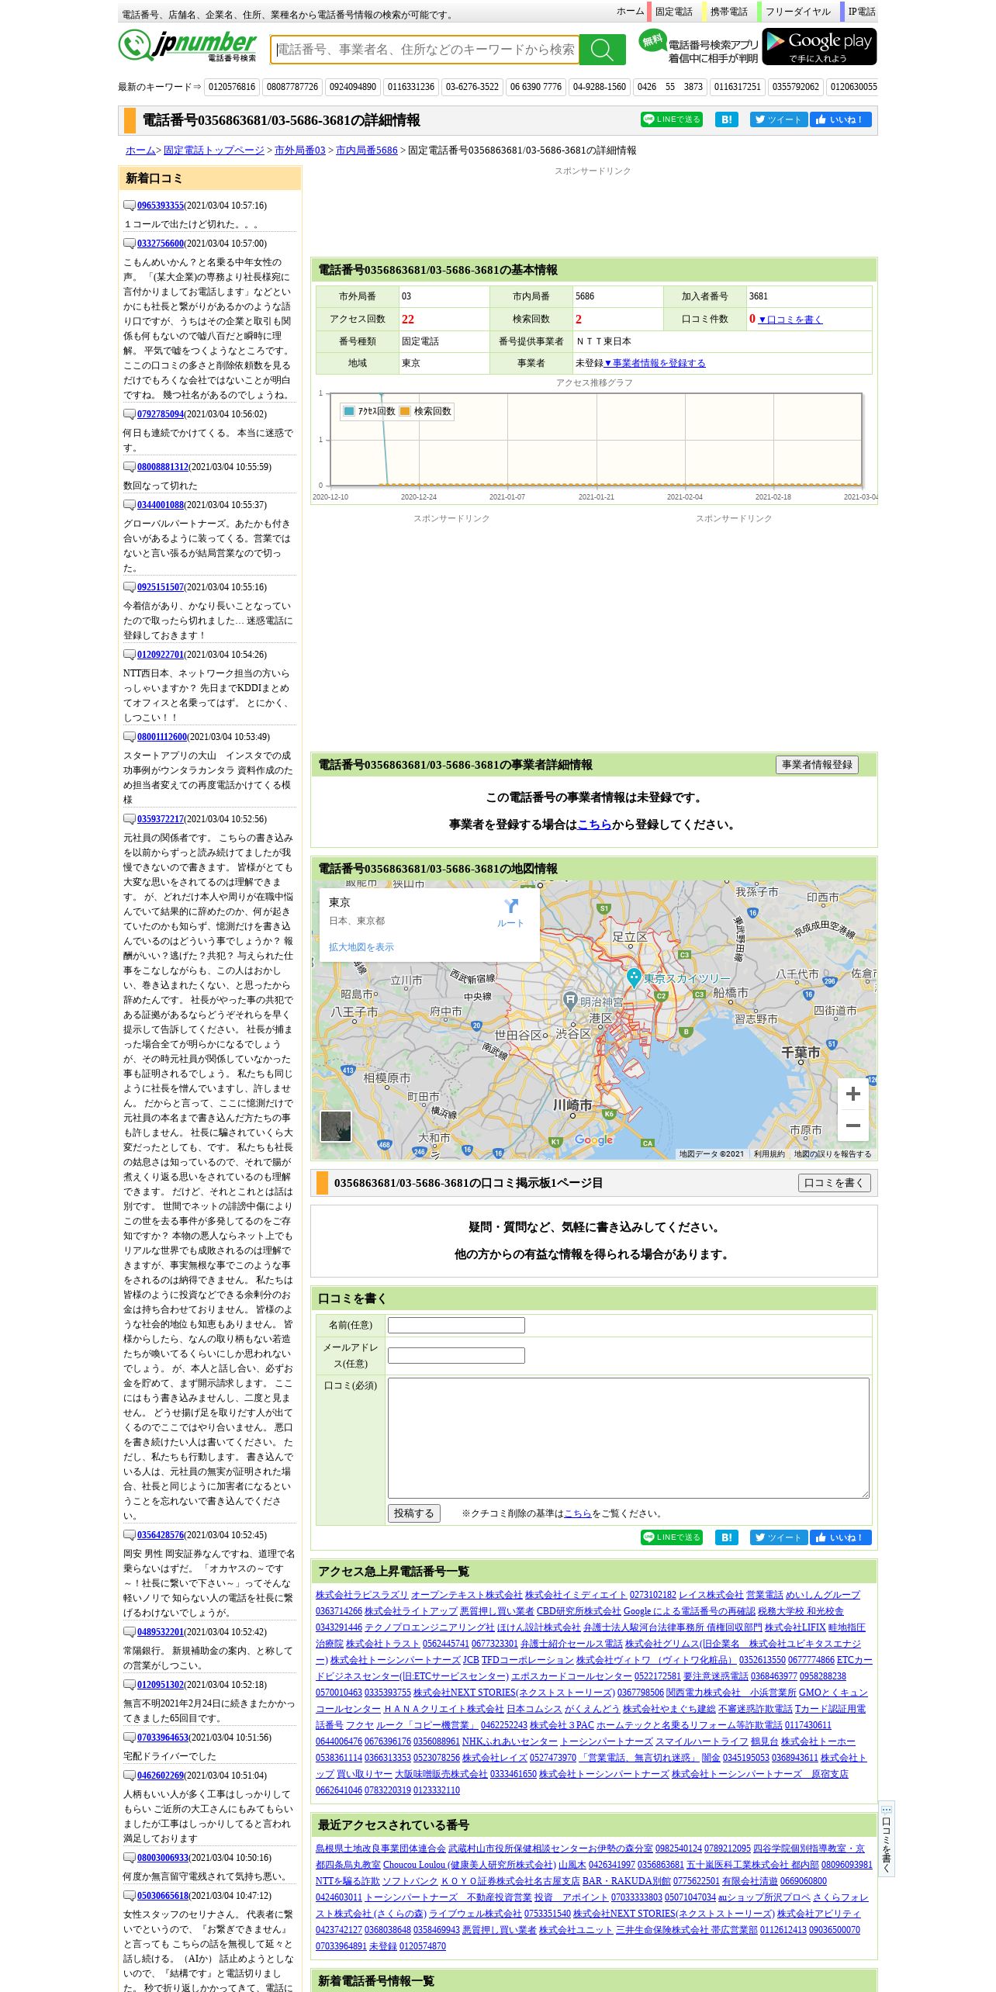Click recent keyword 03-6276-3522
Image resolution: width=996 pixels, height=1992 pixels.
tap(472, 87)
